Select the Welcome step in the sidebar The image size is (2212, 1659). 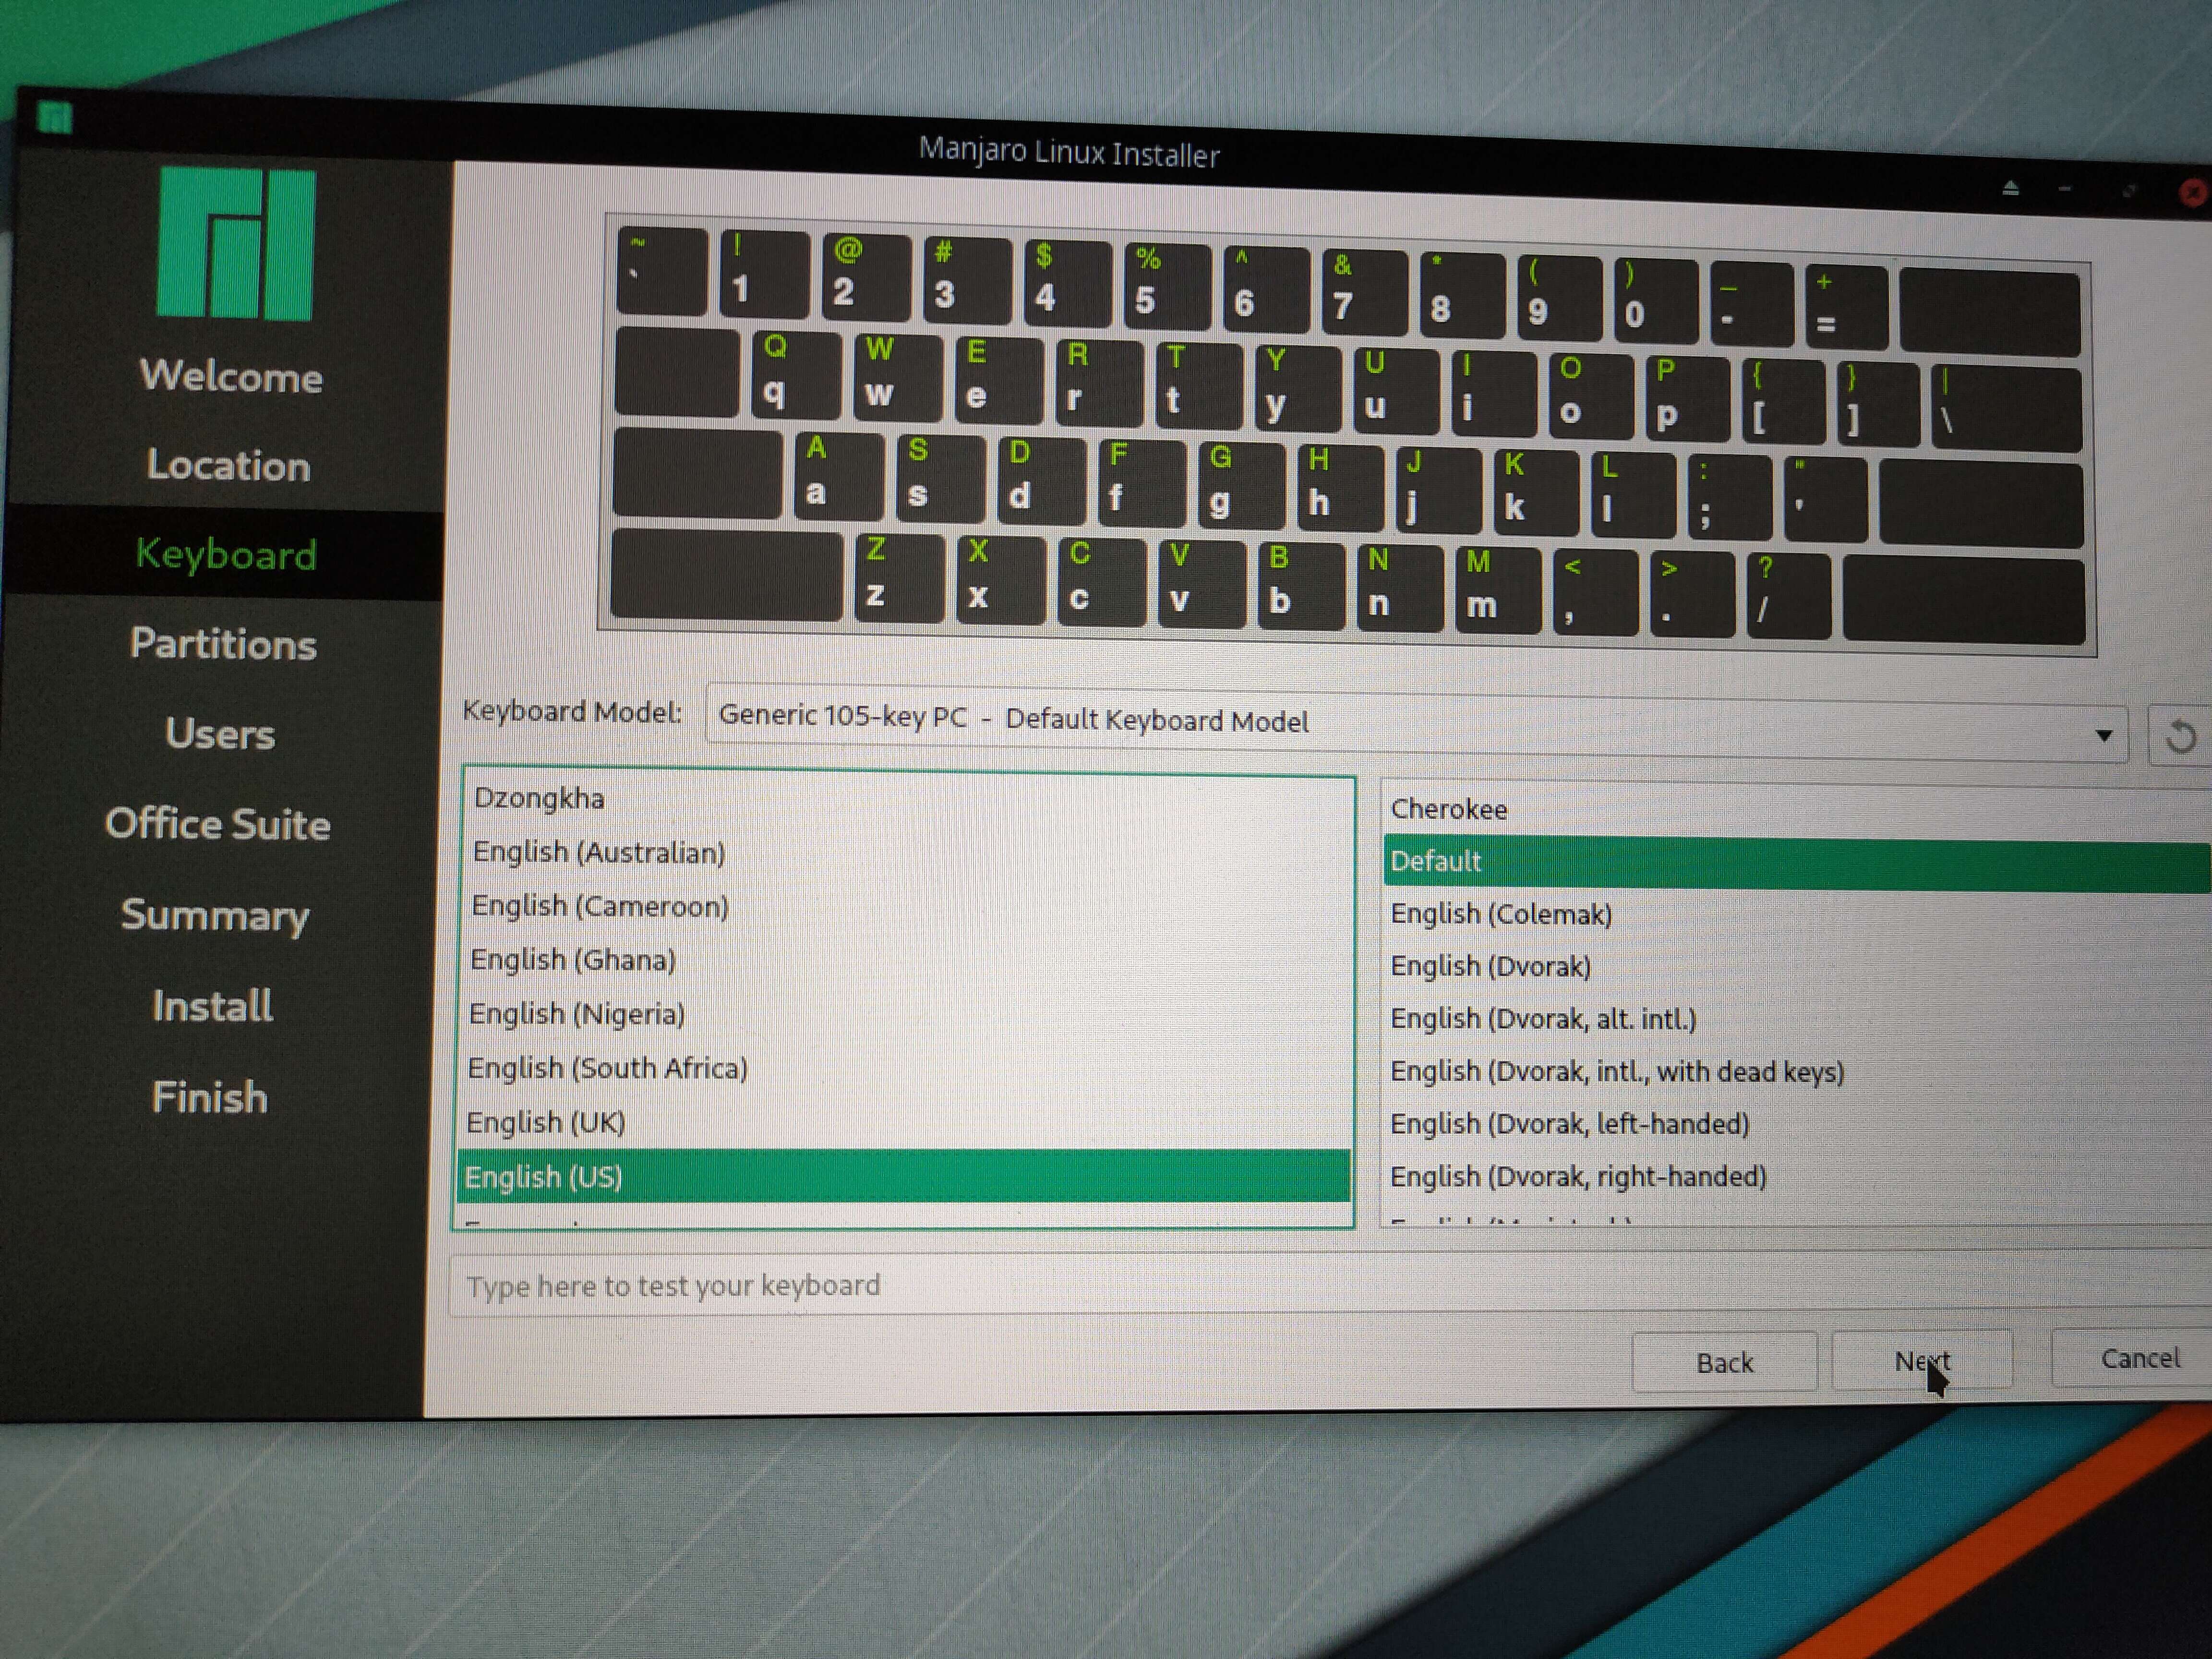click(231, 376)
